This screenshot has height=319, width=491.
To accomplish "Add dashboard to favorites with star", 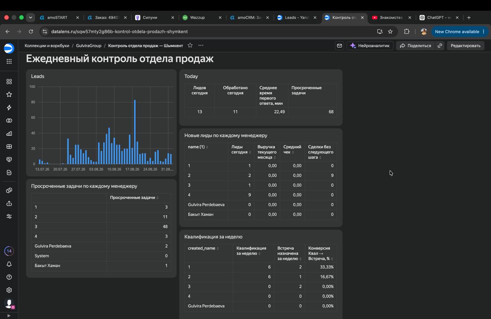I will (x=190, y=45).
